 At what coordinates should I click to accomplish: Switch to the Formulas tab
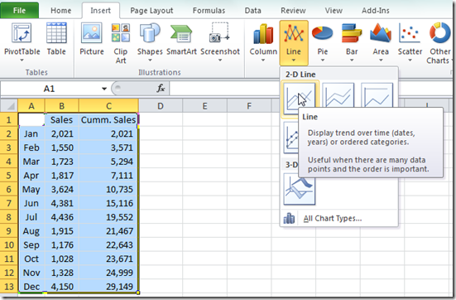click(209, 11)
